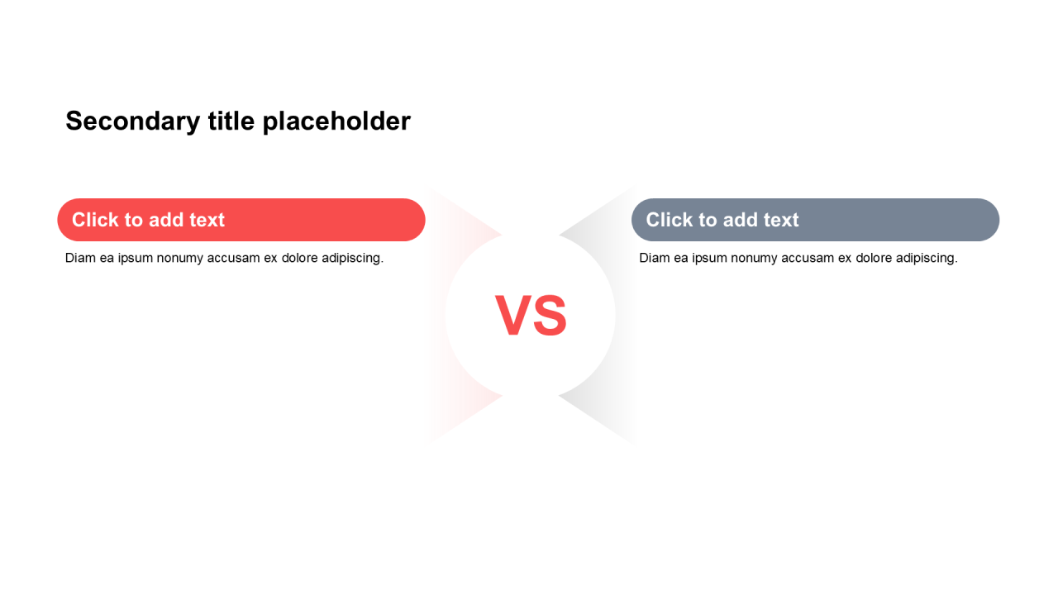Click the word 'text' in the red pill
The image size is (1058, 595).
click(207, 220)
